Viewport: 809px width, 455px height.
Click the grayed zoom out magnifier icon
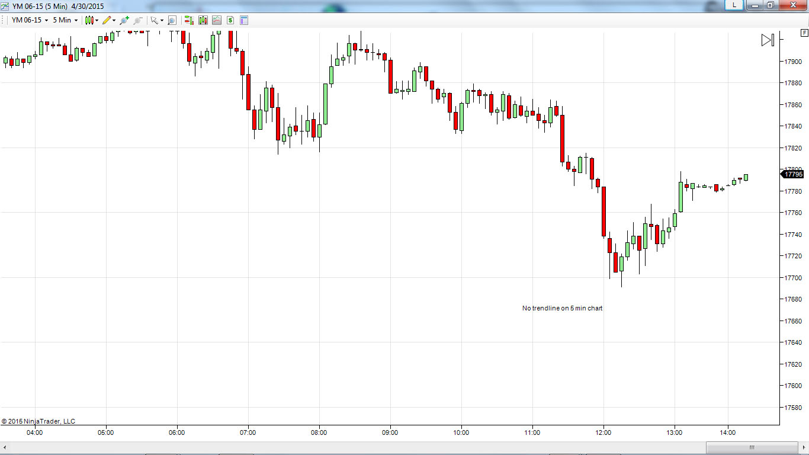coord(138,20)
